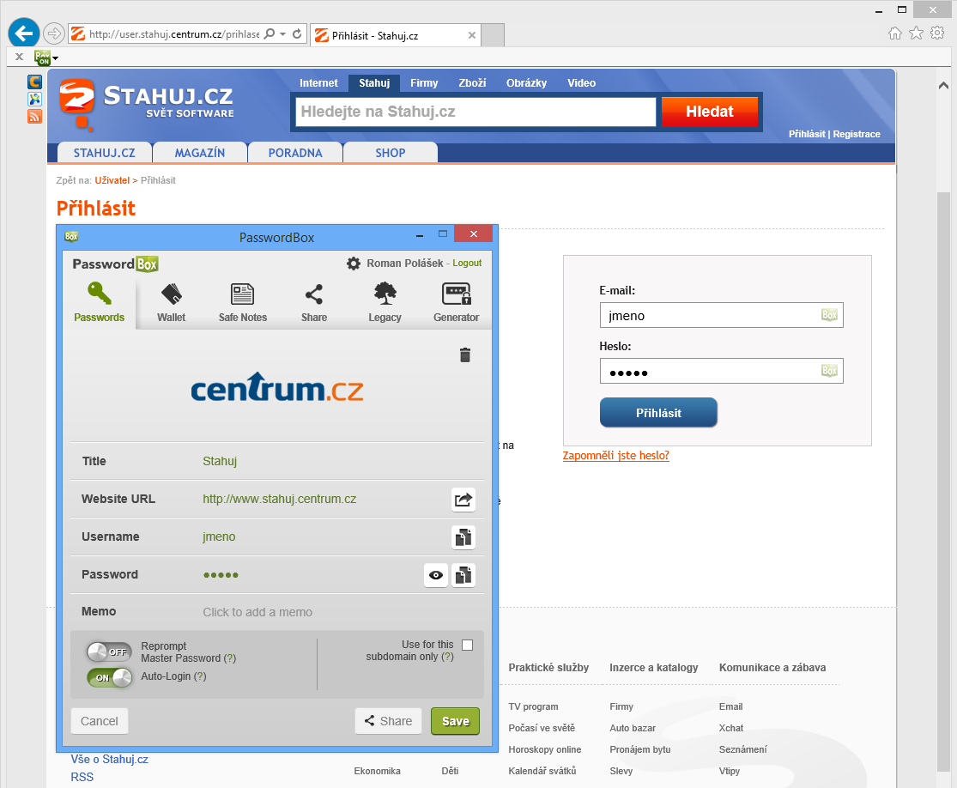
Task: Click Uživatel breadcrumb link
Action: [x=112, y=180]
